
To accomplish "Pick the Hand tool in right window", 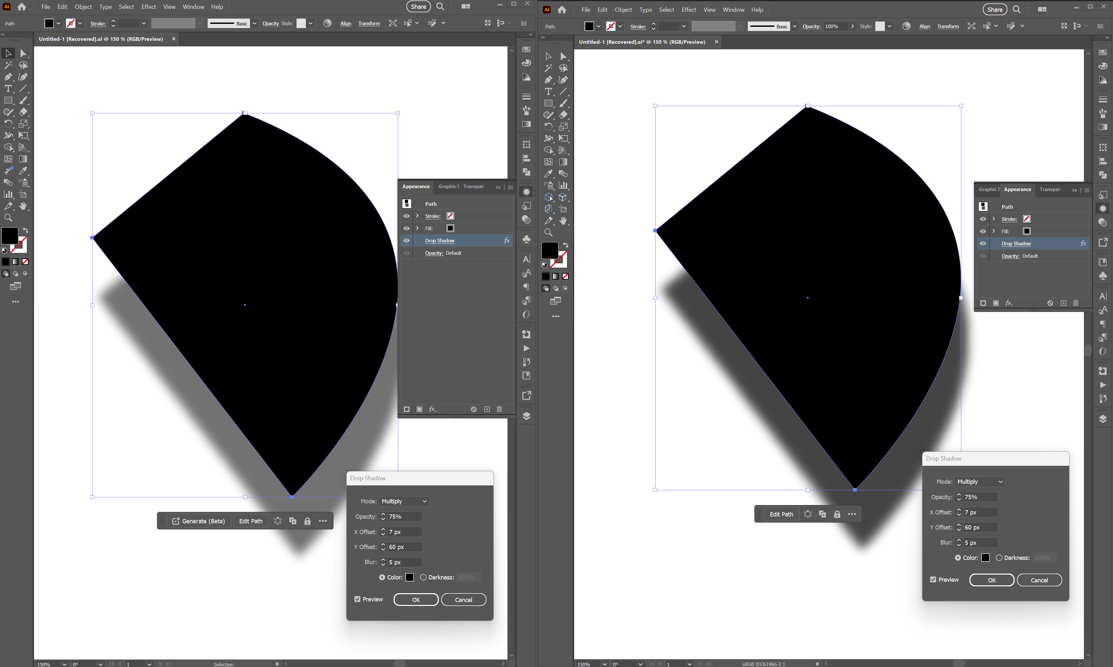I will [563, 221].
